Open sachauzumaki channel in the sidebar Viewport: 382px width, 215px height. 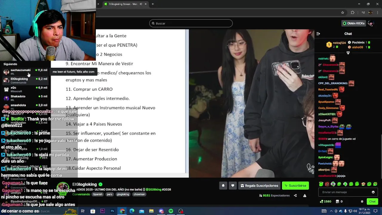pos(25,72)
